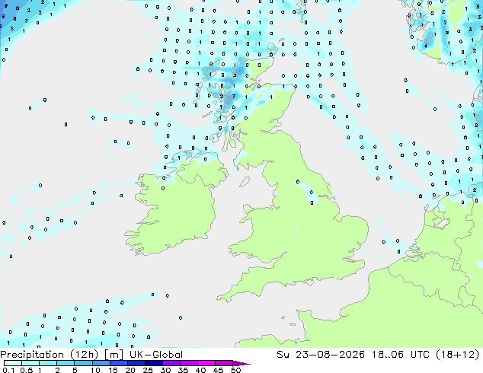Image resolution: width=483 pixels, height=373 pixels.
Task: Click the legend label '35'
Action: point(183,370)
